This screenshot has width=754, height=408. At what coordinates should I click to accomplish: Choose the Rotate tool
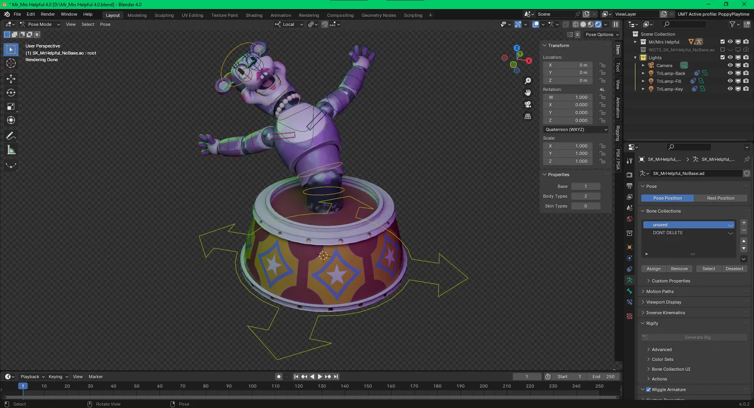click(x=11, y=93)
